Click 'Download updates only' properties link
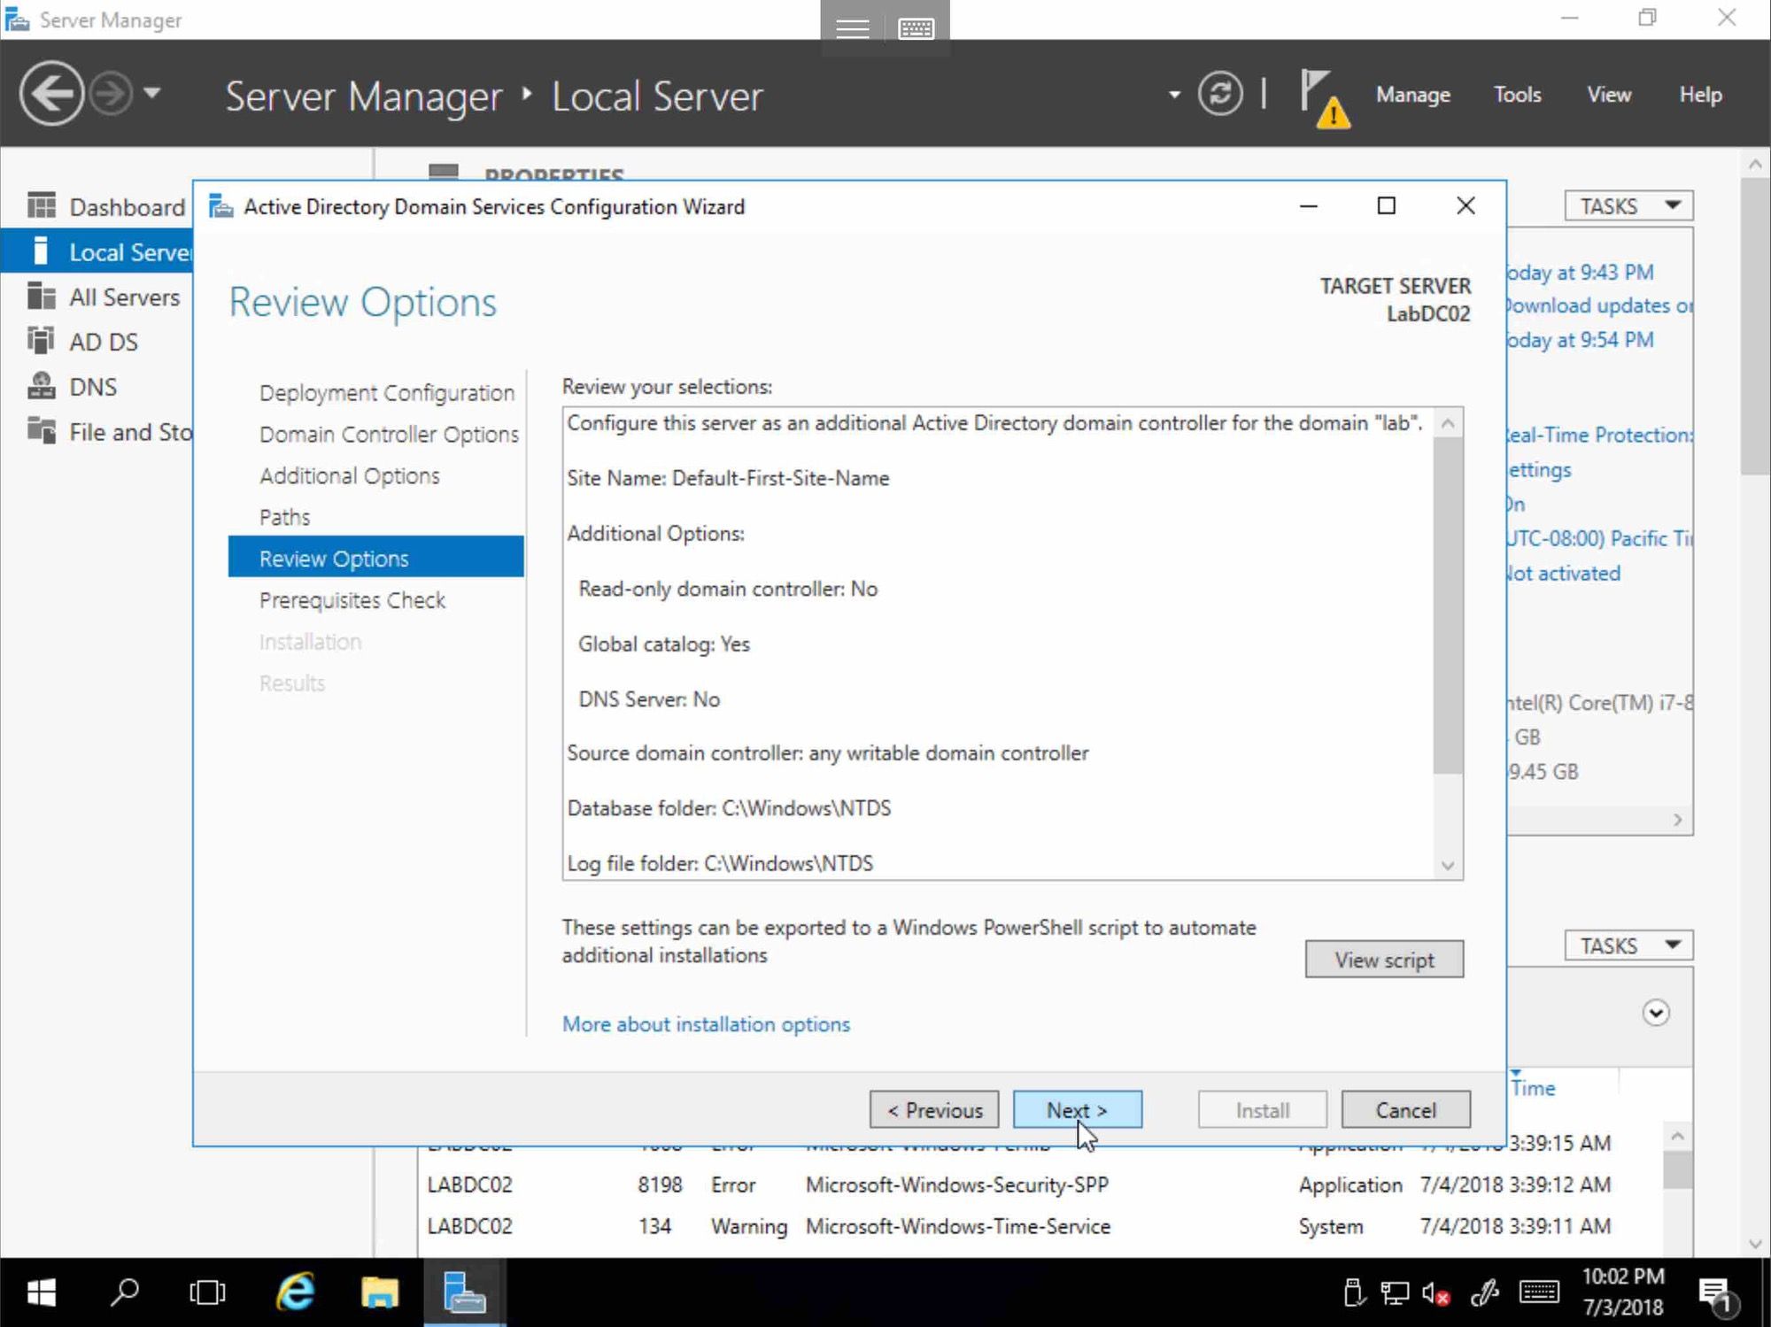The height and width of the screenshot is (1327, 1771). point(1600,305)
